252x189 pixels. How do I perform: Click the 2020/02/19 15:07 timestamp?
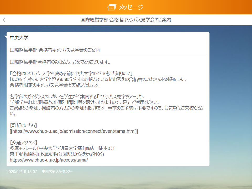22,172
